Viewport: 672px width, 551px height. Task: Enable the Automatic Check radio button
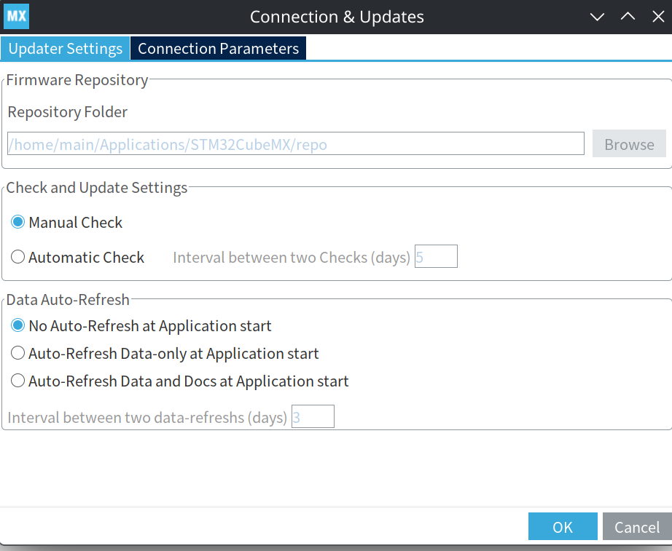coord(18,257)
